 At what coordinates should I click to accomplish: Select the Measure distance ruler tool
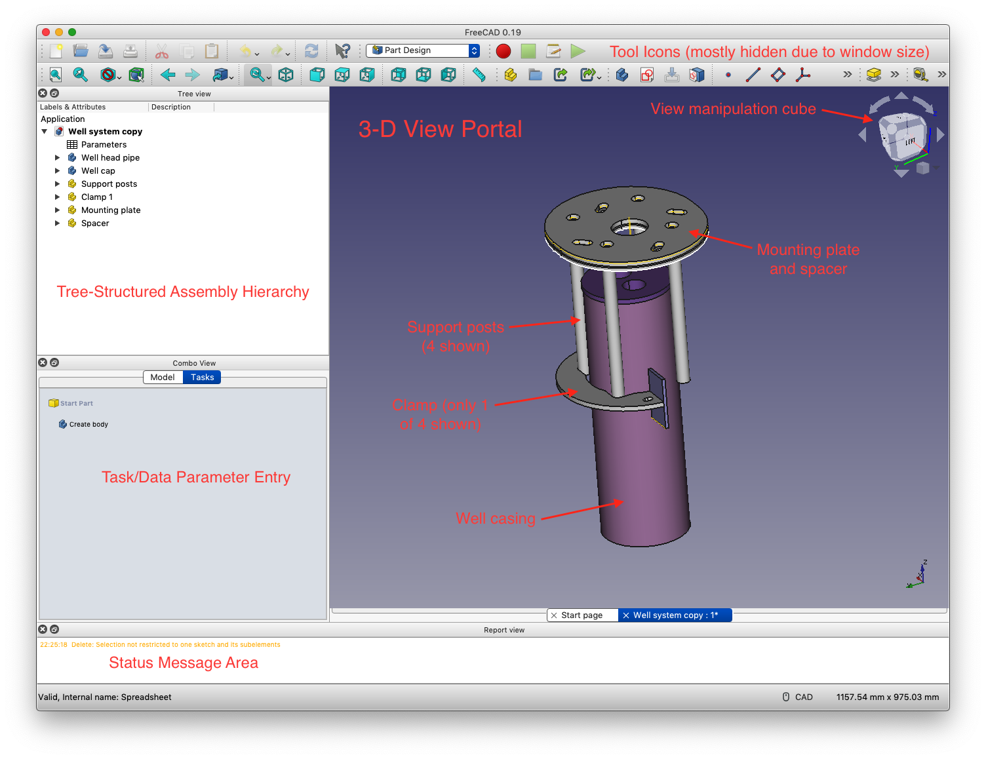click(479, 75)
